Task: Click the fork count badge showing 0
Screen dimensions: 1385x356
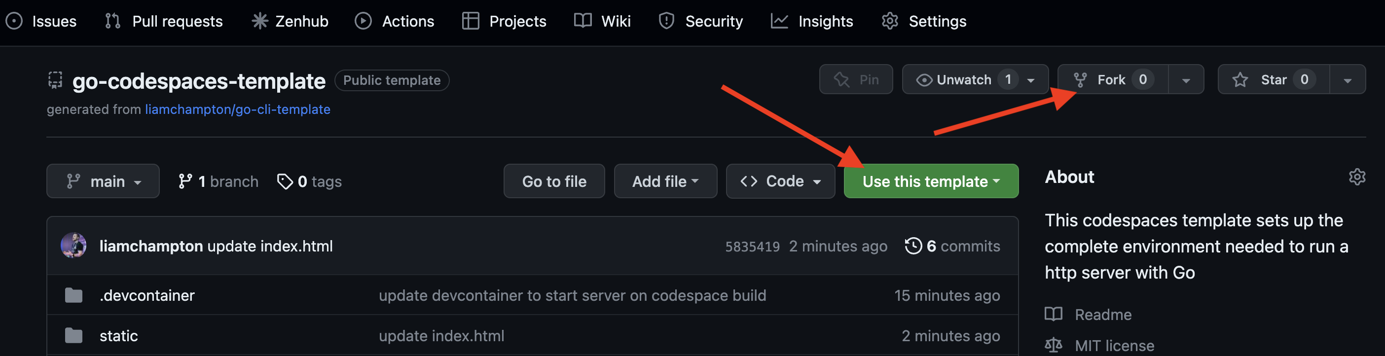Action: tap(1143, 79)
